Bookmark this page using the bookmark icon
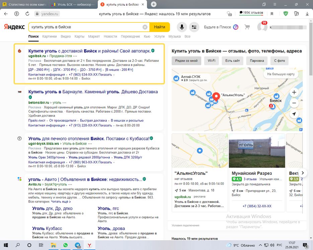Screen dimensions: 313x250 click(272, 14)
